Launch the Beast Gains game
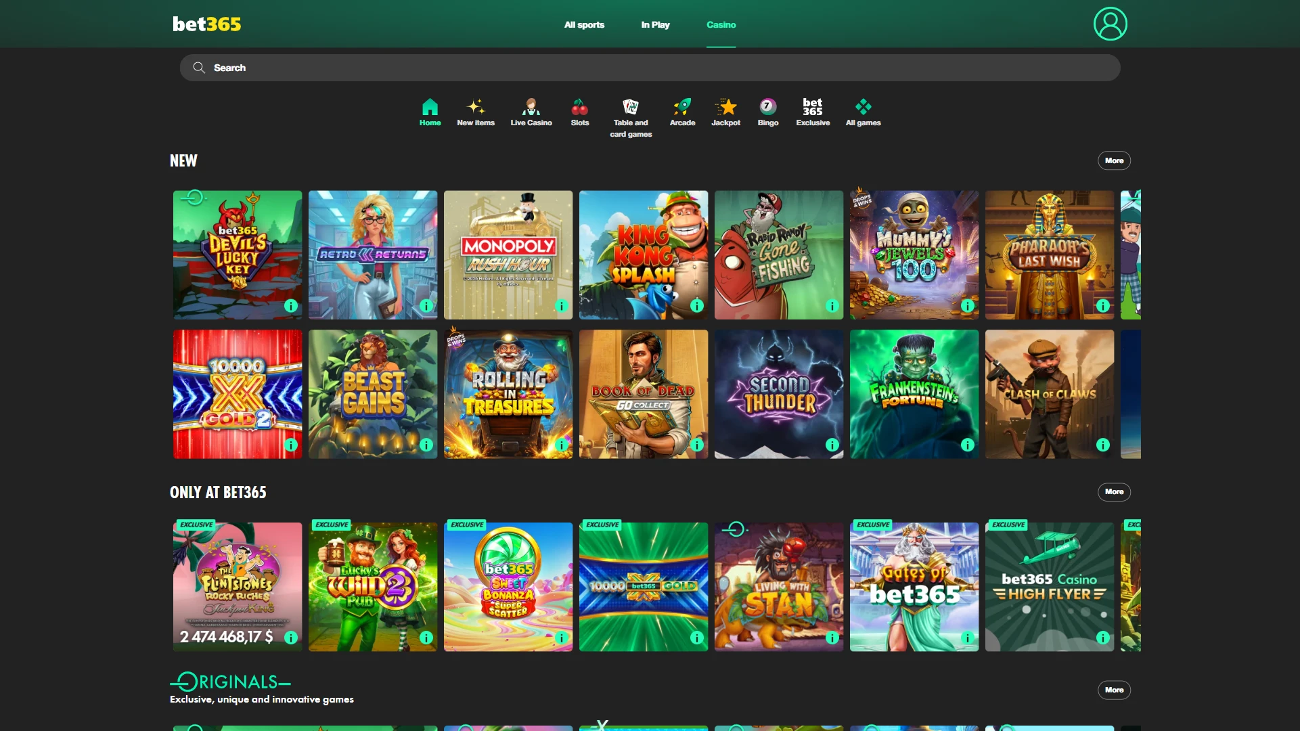1300x731 pixels. point(373,394)
